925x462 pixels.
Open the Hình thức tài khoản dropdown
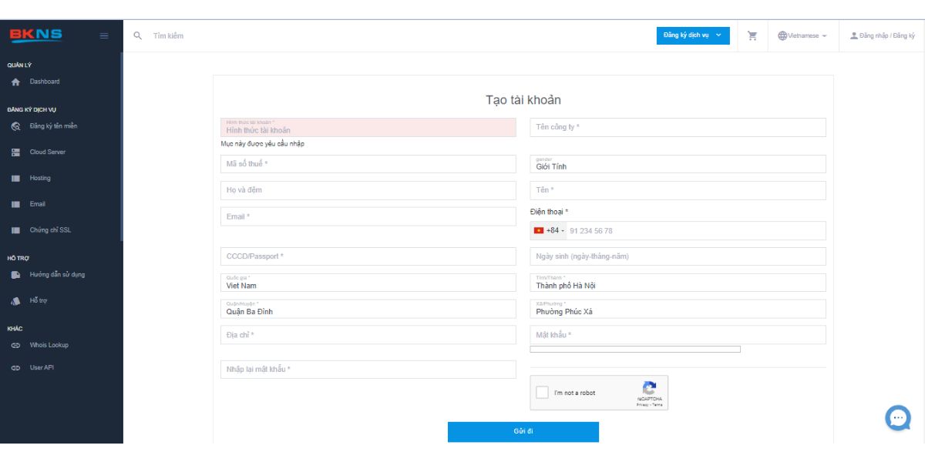tap(368, 128)
